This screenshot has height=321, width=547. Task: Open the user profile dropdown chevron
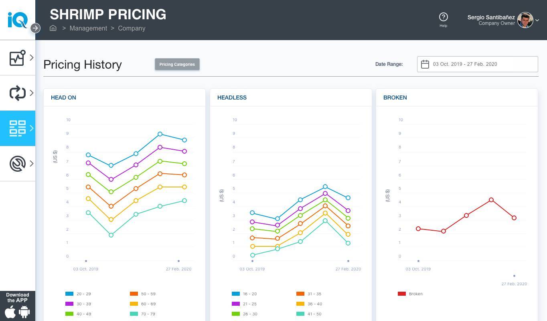(537, 20)
